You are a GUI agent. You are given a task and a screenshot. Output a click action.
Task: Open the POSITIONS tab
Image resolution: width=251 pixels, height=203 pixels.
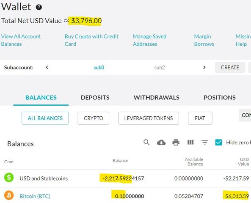point(219,97)
